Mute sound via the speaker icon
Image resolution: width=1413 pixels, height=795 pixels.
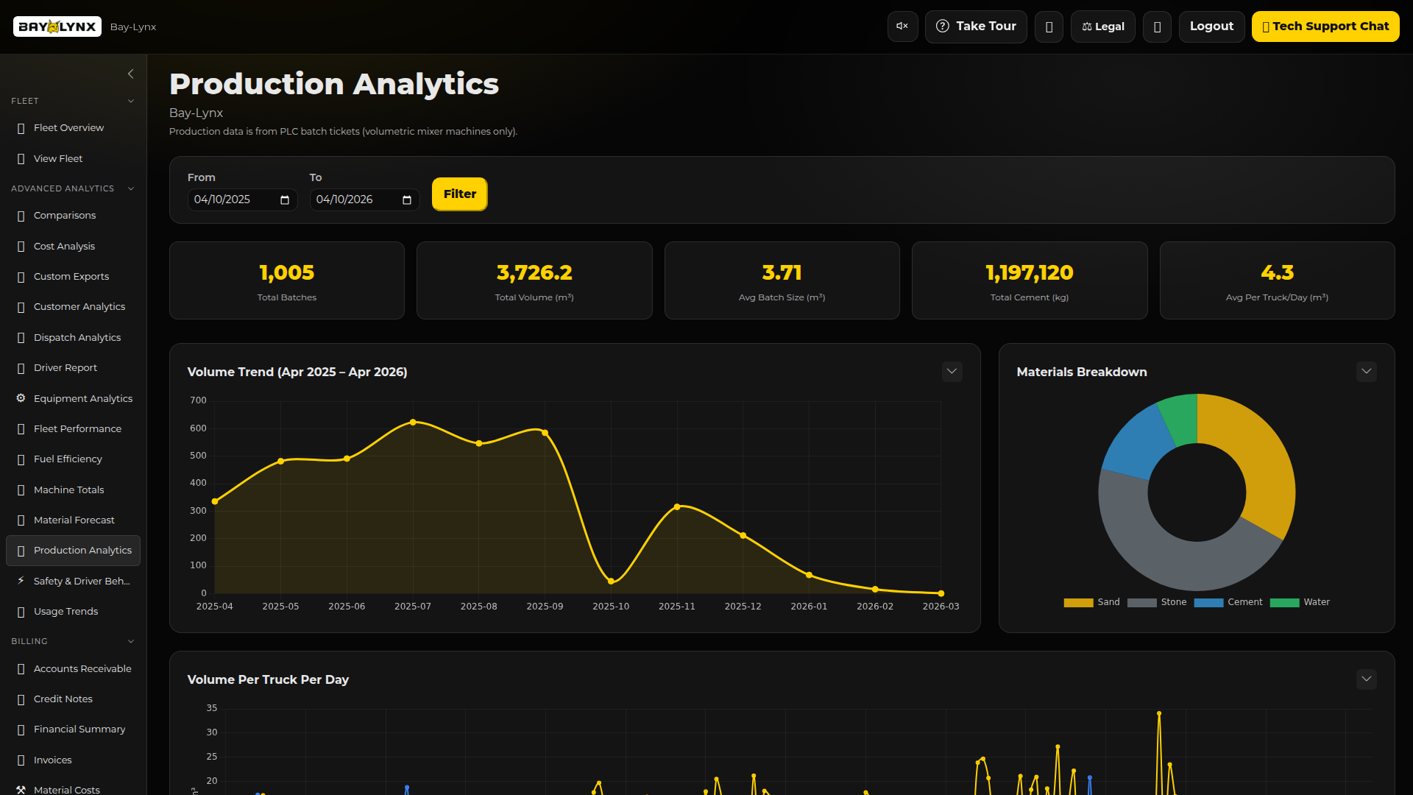click(902, 26)
